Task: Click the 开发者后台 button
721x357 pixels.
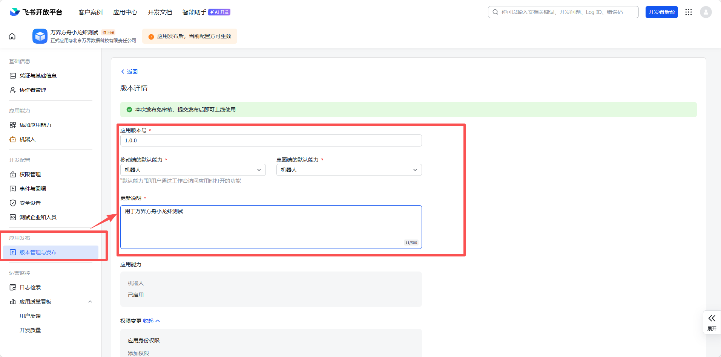Action: click(661, 12)
